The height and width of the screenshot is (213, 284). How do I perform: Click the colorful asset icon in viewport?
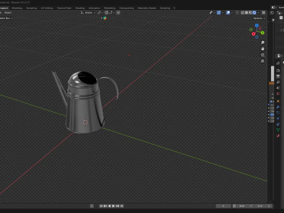tap(105, 18)
